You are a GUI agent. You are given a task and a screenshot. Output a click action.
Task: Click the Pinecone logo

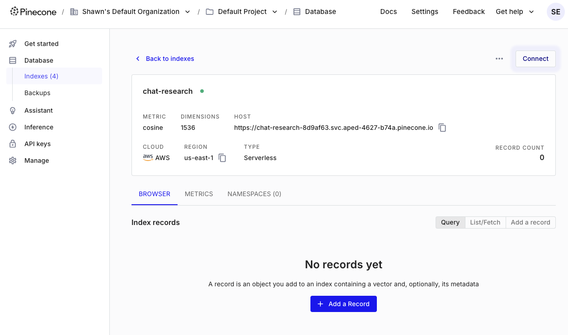(33, 12)
